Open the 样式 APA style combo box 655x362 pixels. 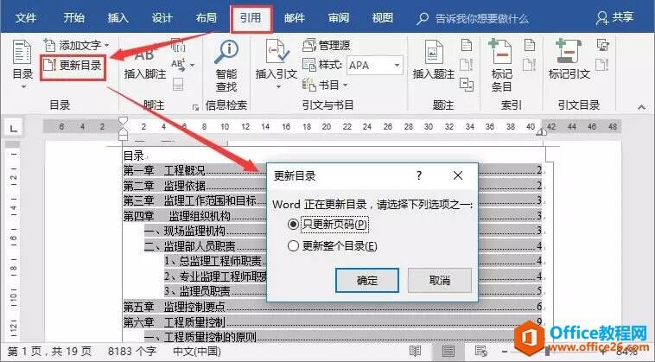coord(375,65)
